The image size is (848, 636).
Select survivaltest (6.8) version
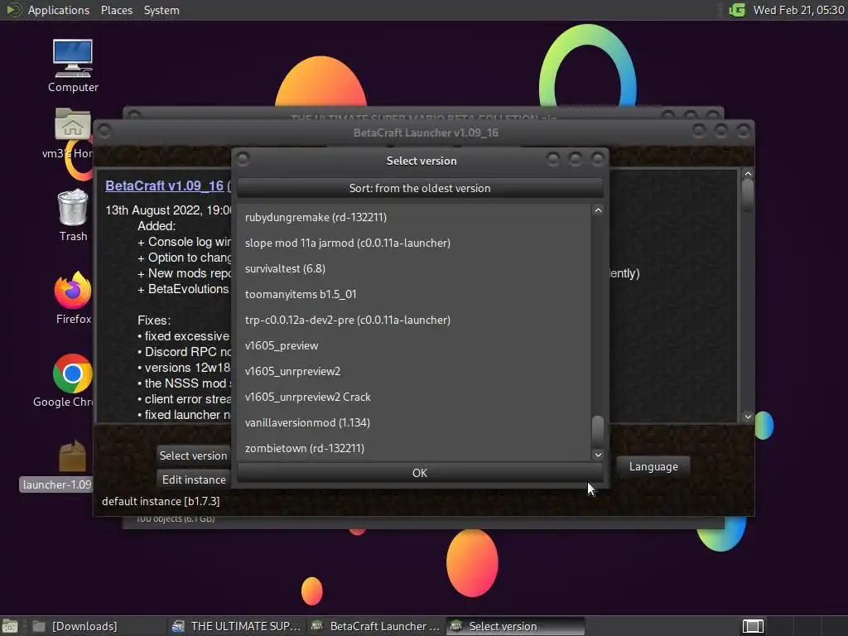[414, 268]
